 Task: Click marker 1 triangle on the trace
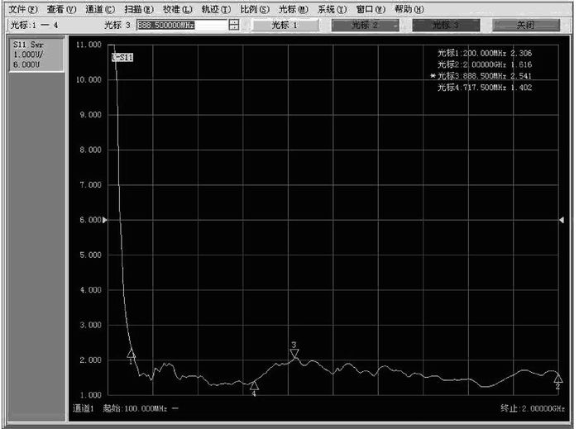click(131, 354)
